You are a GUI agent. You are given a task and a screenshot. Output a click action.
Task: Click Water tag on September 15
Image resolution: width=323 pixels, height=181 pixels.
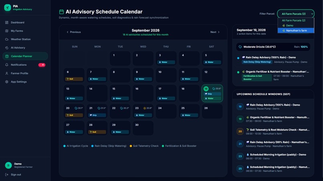[120, 98]
